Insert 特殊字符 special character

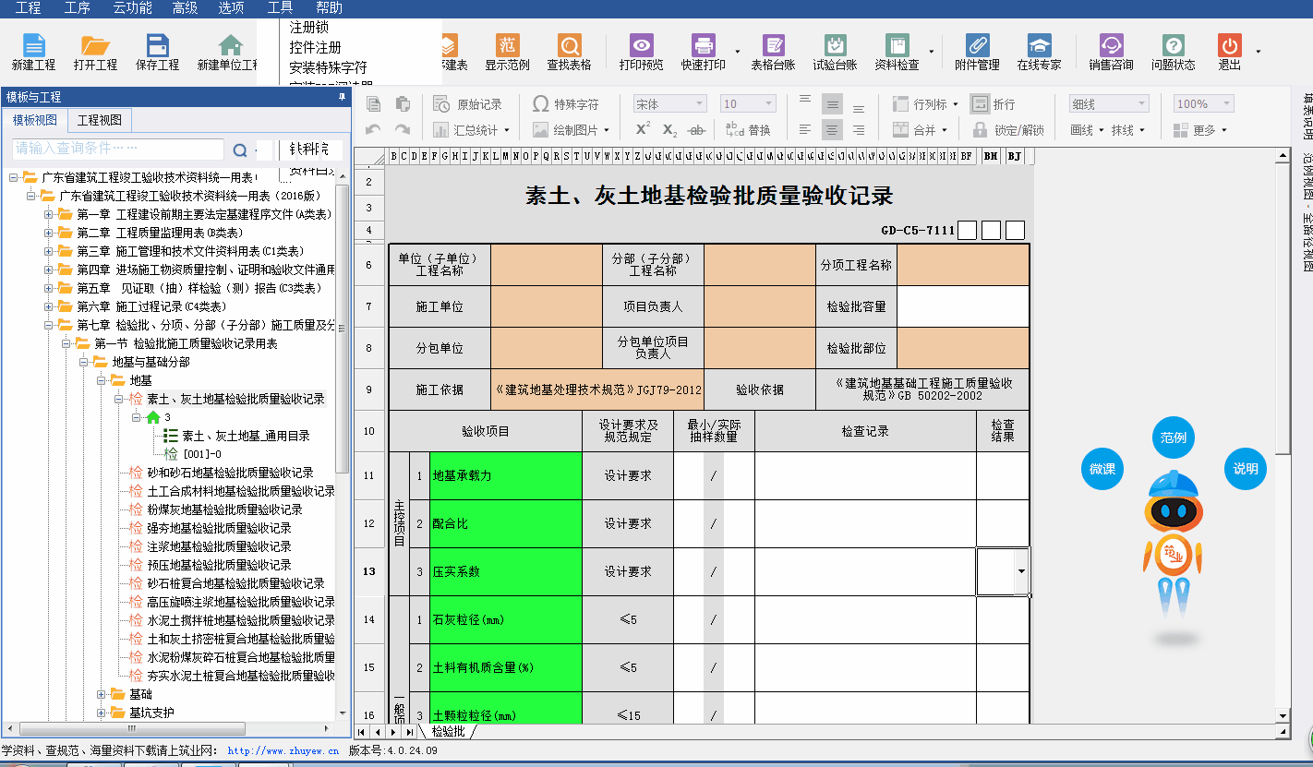pos(566,104)
